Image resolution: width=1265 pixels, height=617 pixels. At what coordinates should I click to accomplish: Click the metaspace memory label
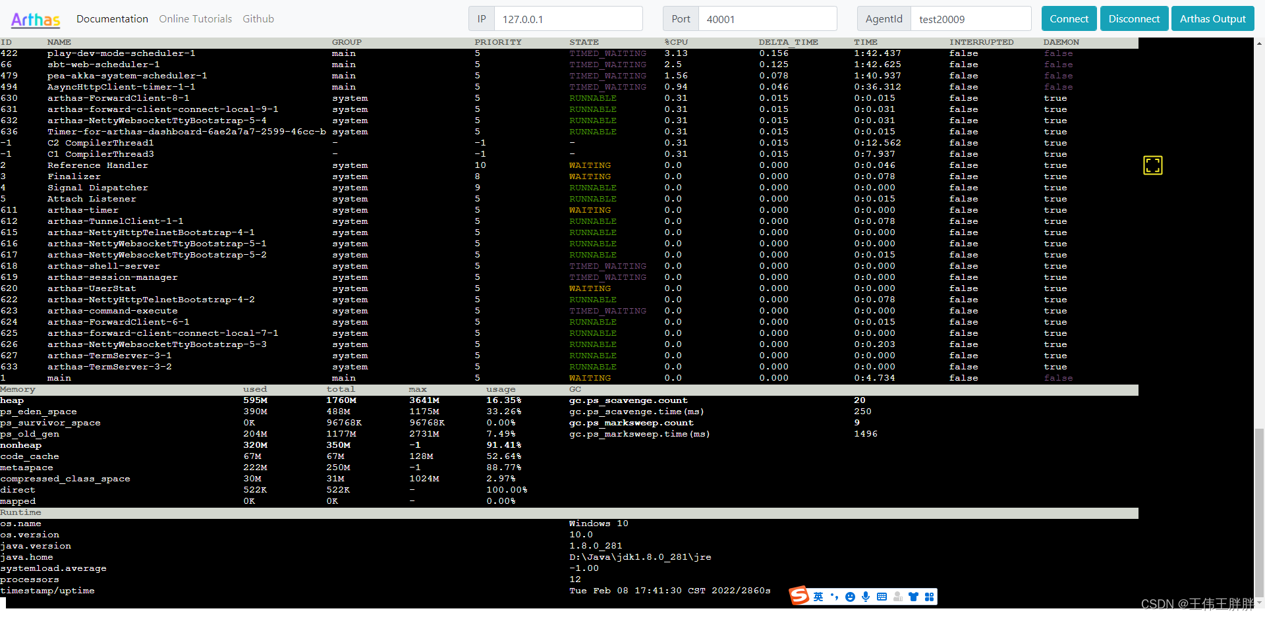point(26,468)
